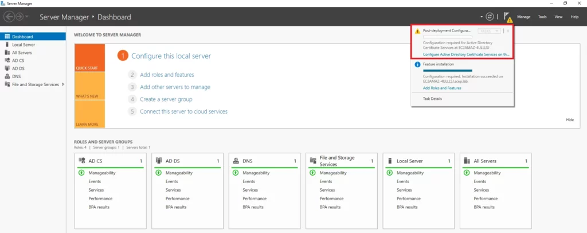Image resolution: width=587 pixels, height=233 pixels.
Task: Click Configure Active Directory Certificate Services link
Action: 466,55
